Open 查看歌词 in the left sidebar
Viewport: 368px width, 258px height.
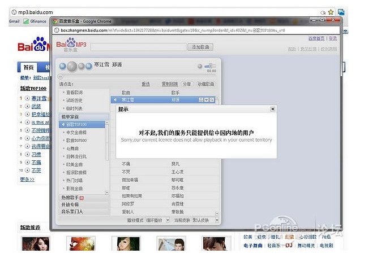click(x=74, y=93)
